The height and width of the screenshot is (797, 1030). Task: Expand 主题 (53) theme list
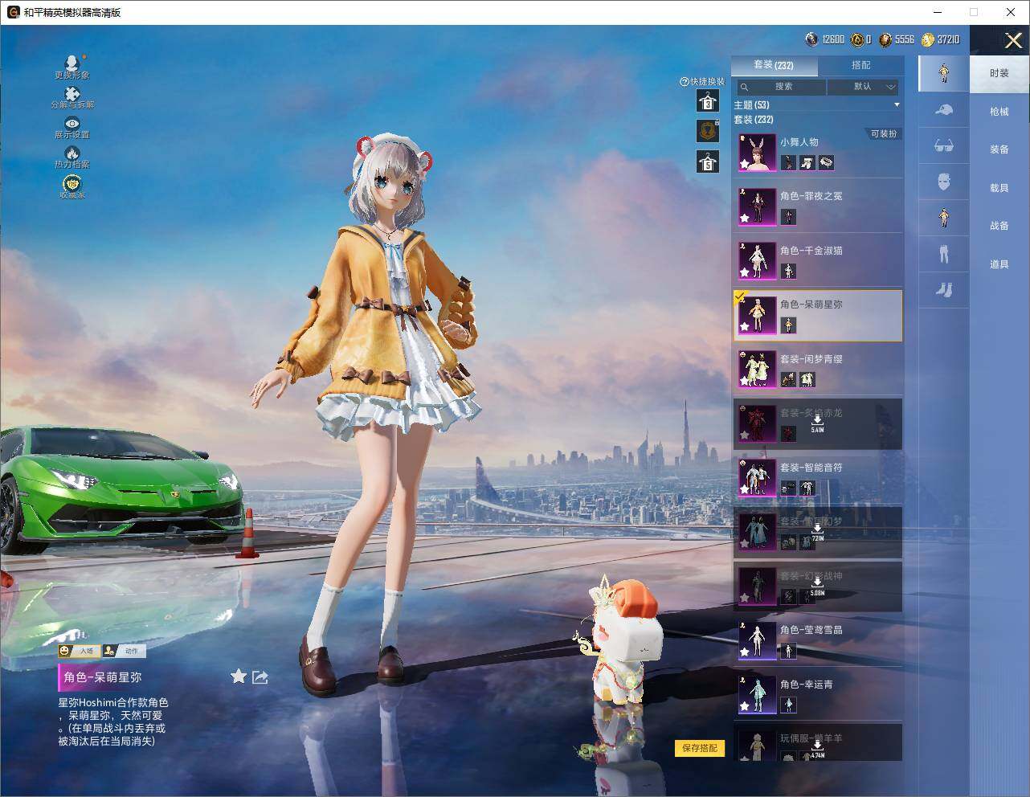click(816, 105)
